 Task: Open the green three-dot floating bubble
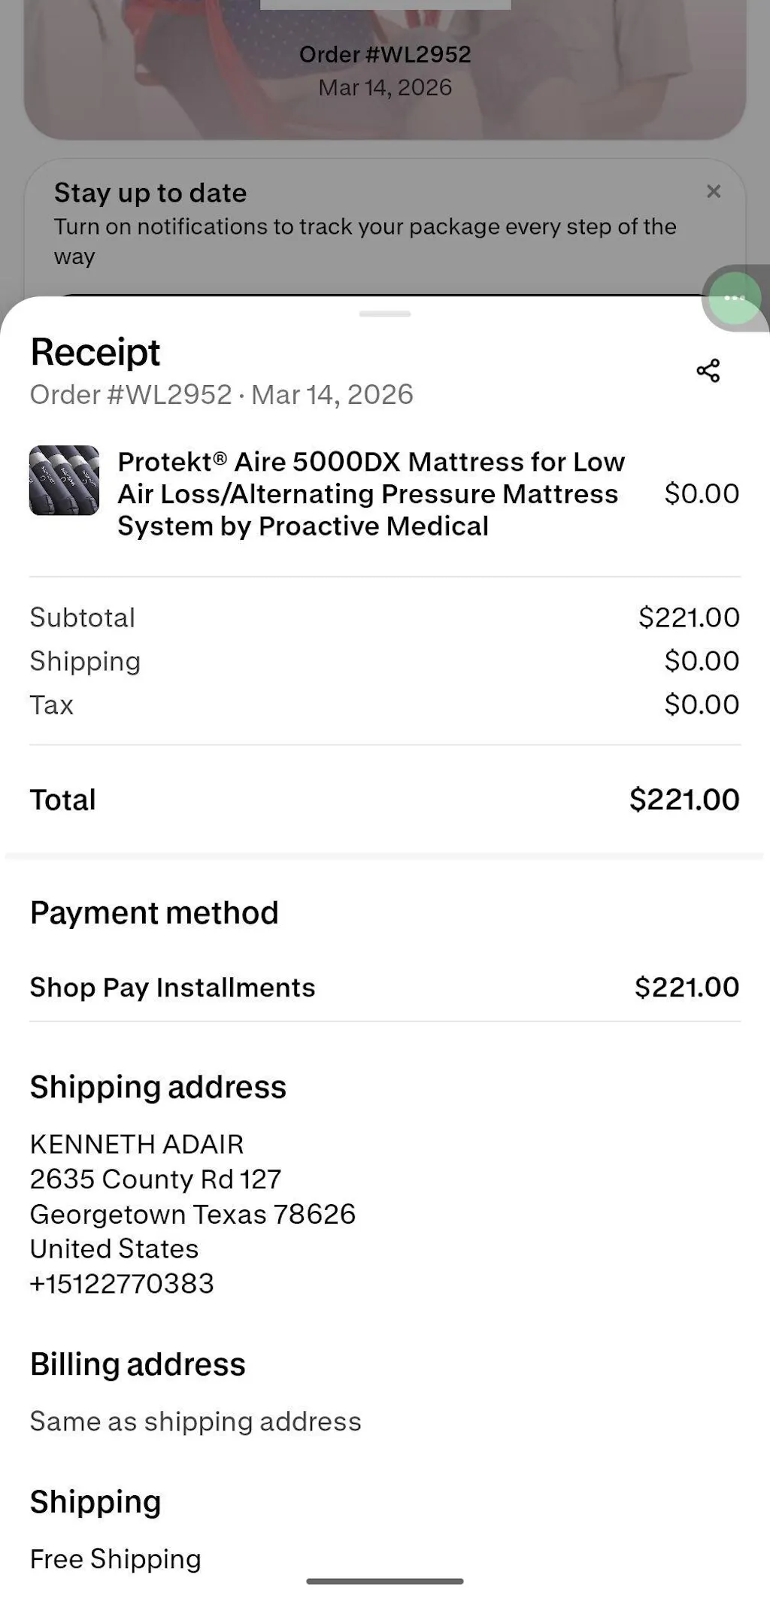[734, 299]
